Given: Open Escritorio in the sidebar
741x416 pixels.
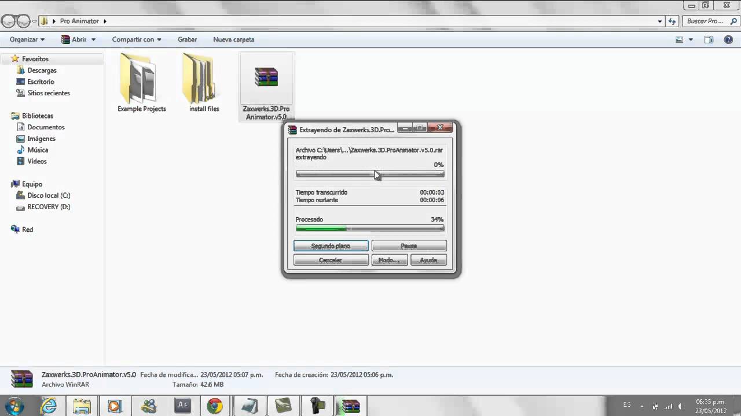Looking at the screenshot, I should coord(41,82).
